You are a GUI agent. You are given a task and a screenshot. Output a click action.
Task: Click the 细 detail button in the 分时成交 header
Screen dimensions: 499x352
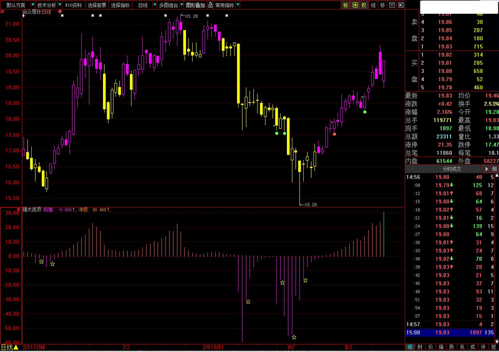tap(494, 169)
